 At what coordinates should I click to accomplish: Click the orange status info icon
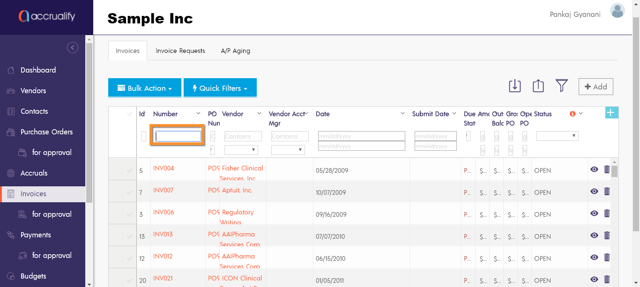point(572,114)
